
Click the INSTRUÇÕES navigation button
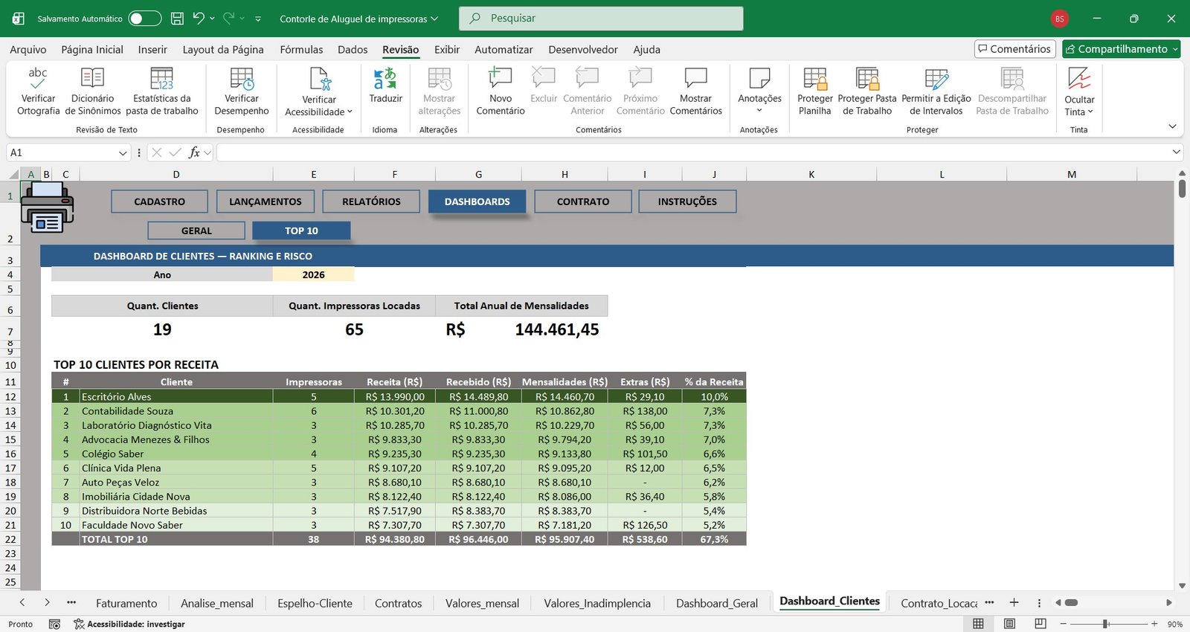(687, 201)
